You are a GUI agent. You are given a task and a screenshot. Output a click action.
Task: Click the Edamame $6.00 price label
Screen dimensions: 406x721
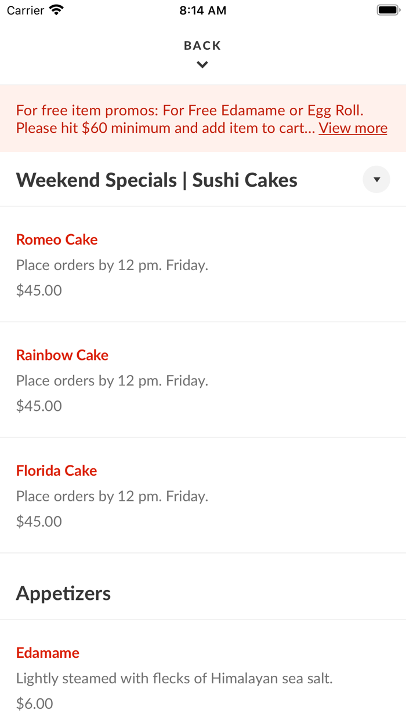(34, 703)
